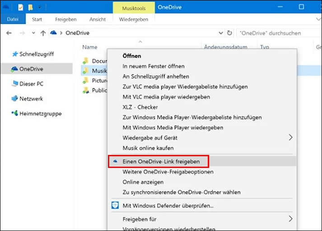Select Dieser PC in the navigation pane

pyautogui.click(x=37, y=84)
